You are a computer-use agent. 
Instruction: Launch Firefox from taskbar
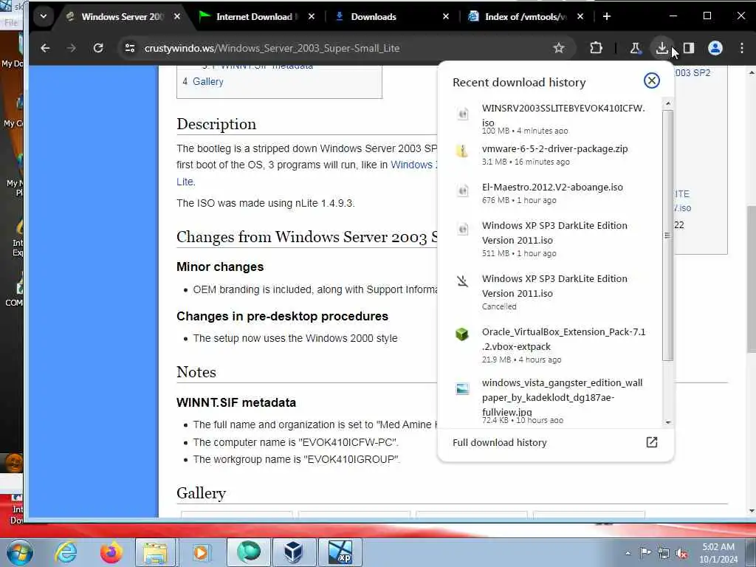111,552
